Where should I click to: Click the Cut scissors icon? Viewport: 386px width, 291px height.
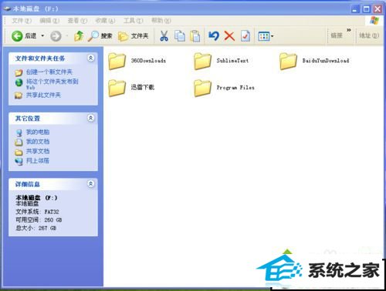164,36
